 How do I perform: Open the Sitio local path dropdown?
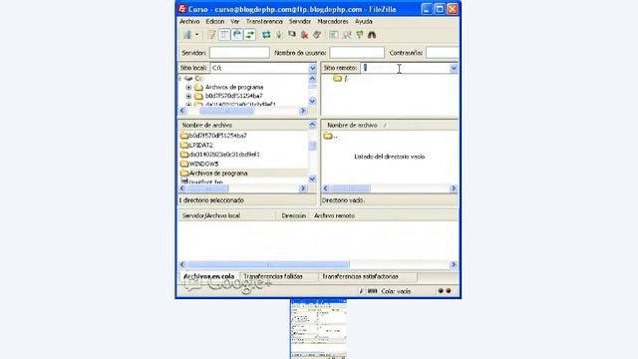coord(312,68)
